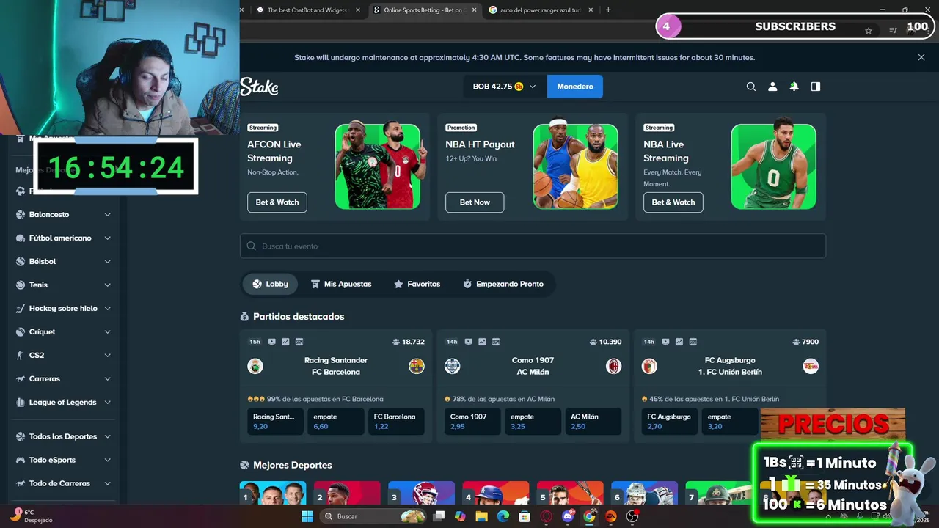Click the CS2 soldier icon
The width and height of the screenshot is (939, 528).
tap(21, 356)
